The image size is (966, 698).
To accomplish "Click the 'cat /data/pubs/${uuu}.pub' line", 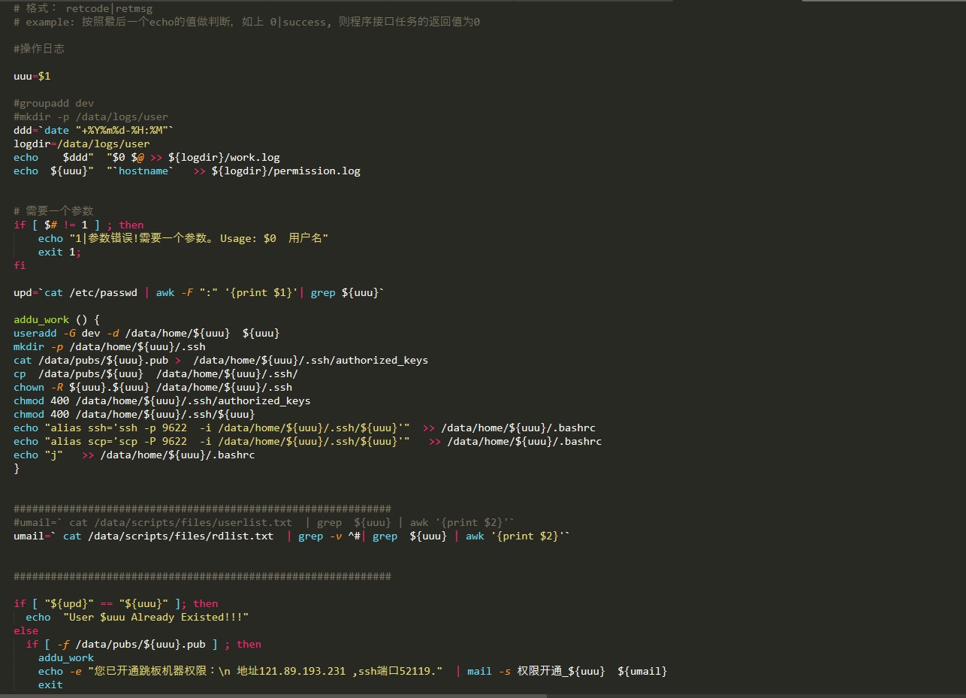I will tap(221, 360).
